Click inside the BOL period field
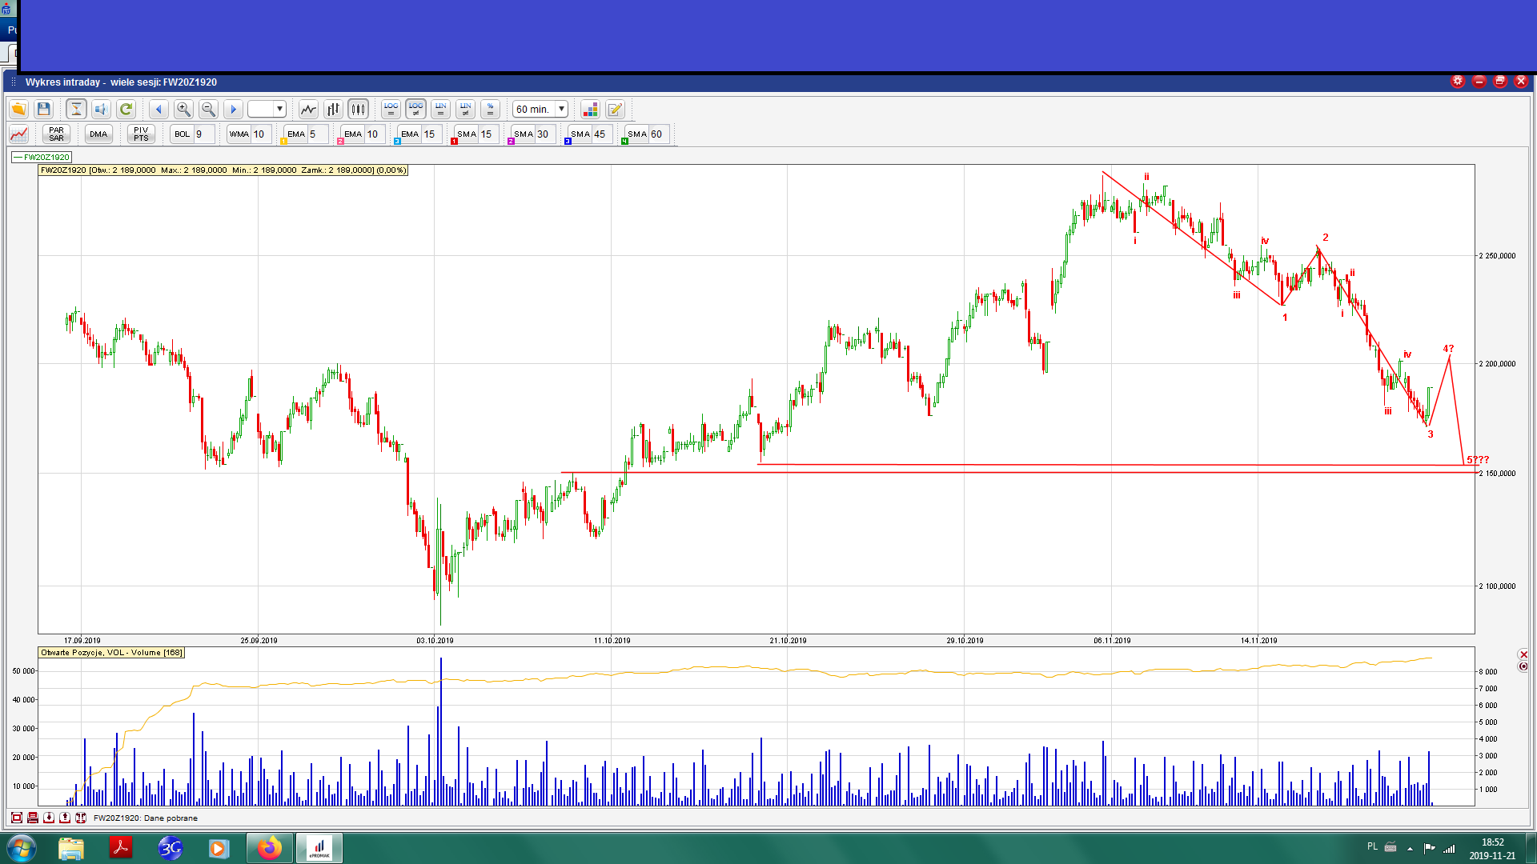Viewport: 1537px width, 864px height. pyautogui.click(x=203, y=134)
